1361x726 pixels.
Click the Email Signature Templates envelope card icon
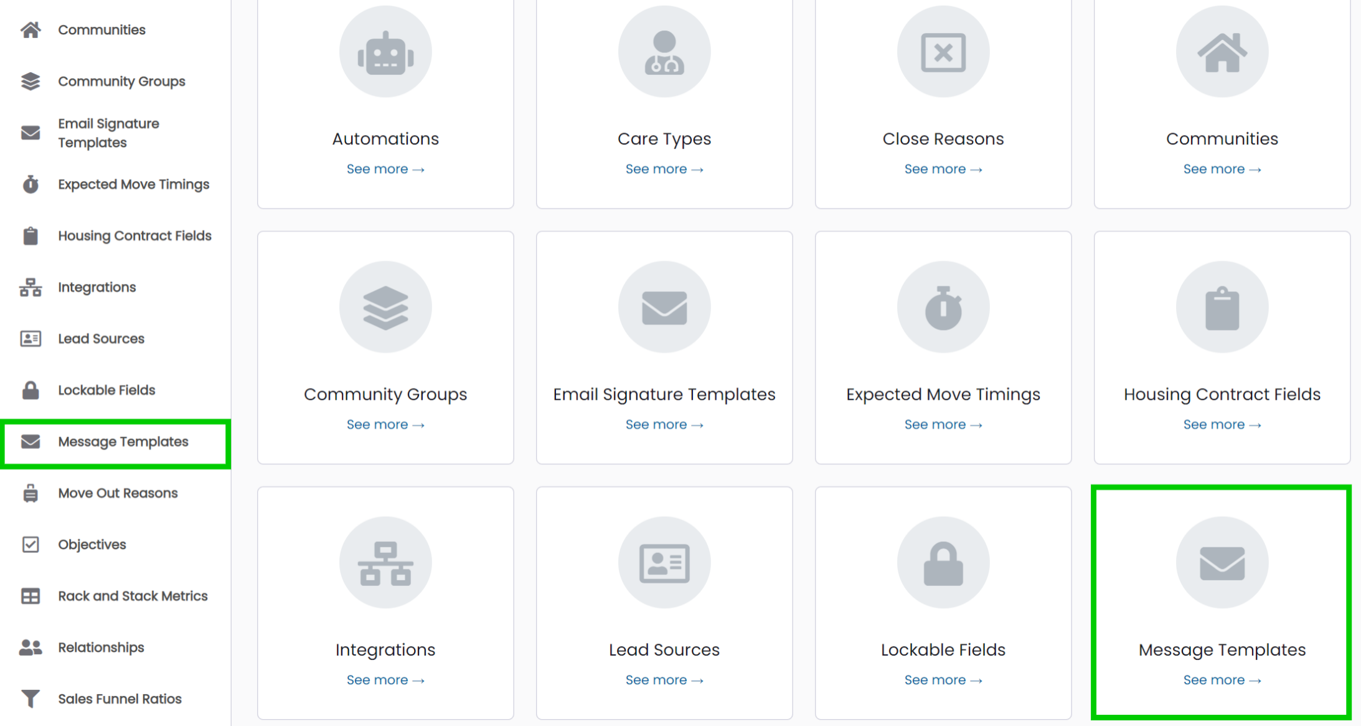[664, 308]
